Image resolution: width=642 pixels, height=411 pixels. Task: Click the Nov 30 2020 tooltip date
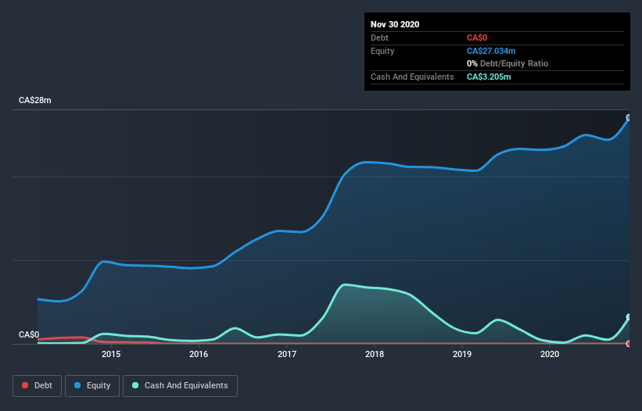(395, 24)
